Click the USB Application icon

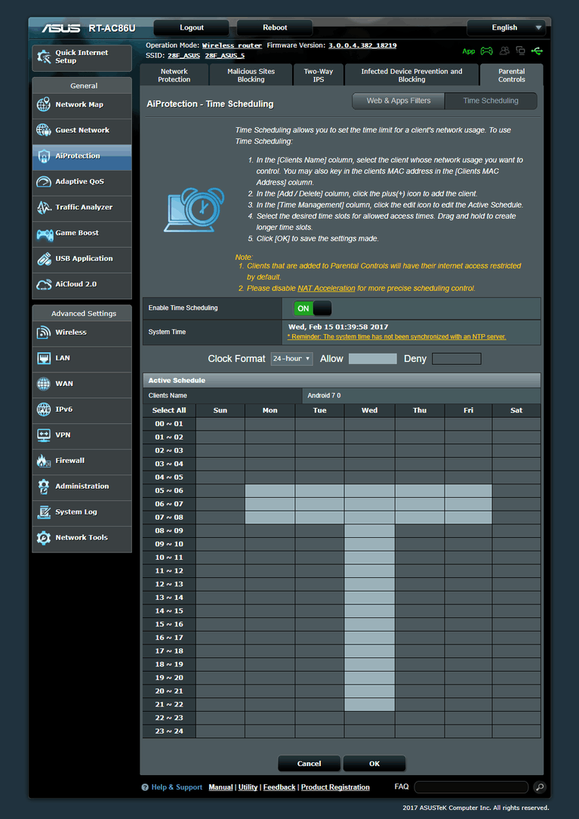pyautogui.click(x=44, y=258)
